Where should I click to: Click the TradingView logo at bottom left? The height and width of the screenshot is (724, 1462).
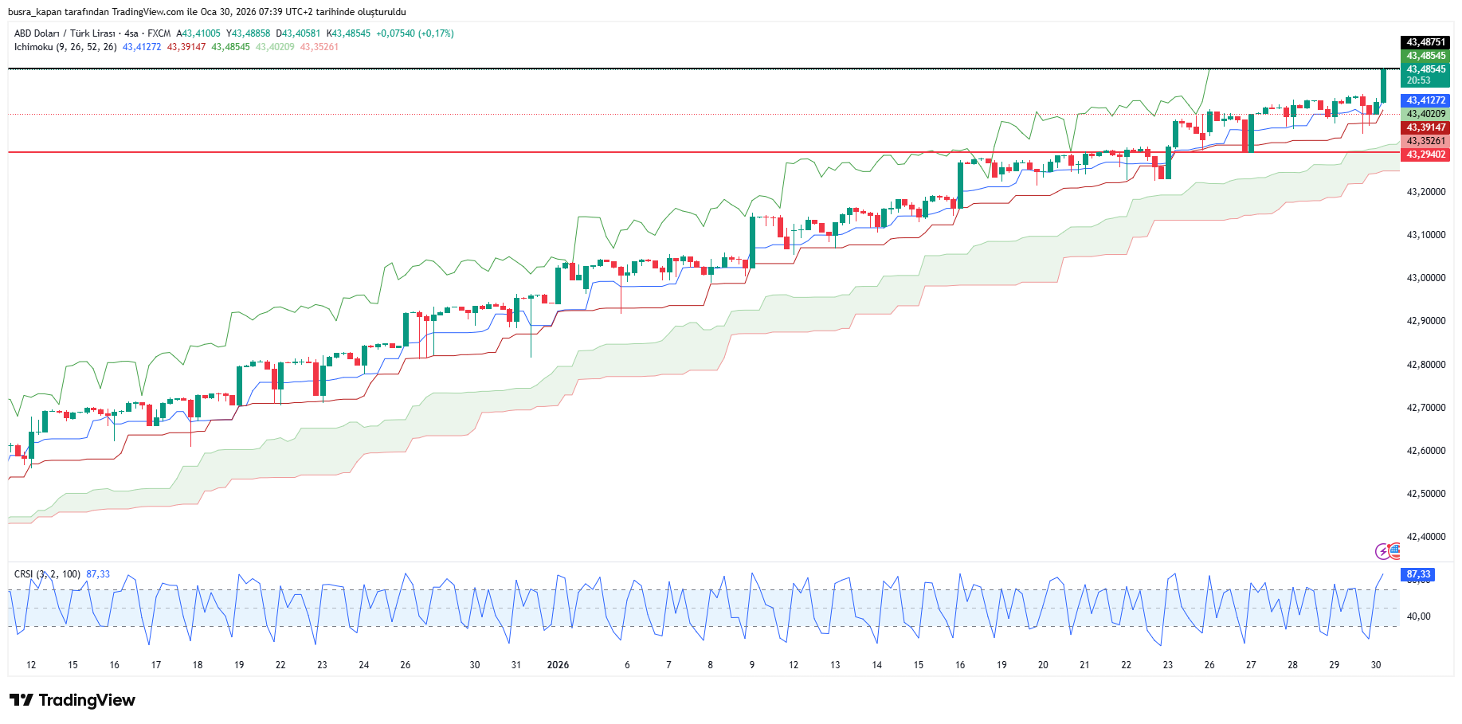[73, 700]
